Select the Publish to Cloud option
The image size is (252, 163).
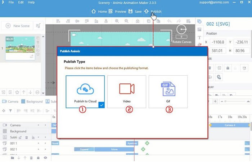pos(85,92)
